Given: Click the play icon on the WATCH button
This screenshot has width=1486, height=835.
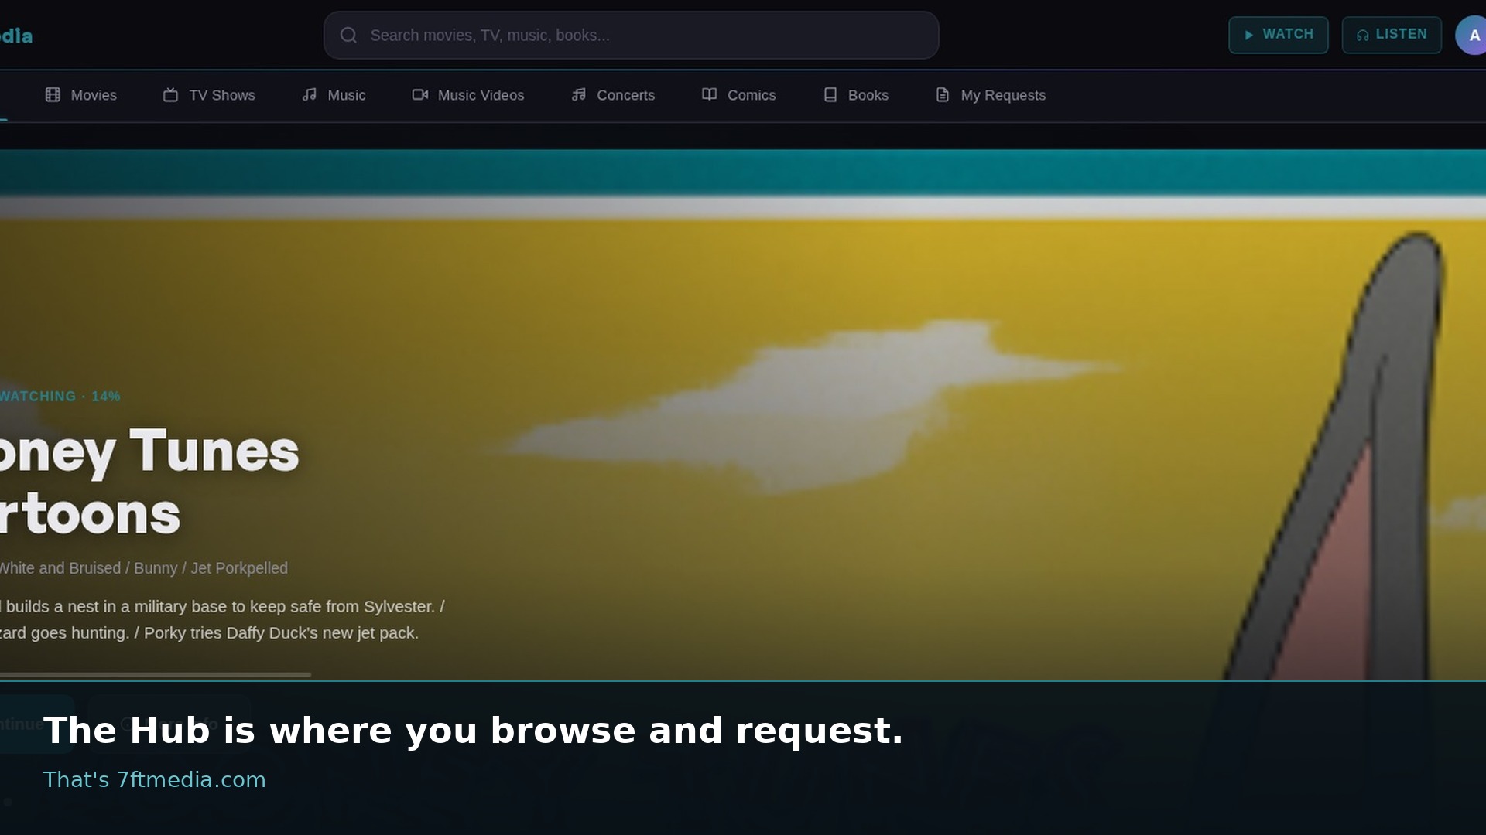Looking at the screenshot, I should (x=1248, y=35).
